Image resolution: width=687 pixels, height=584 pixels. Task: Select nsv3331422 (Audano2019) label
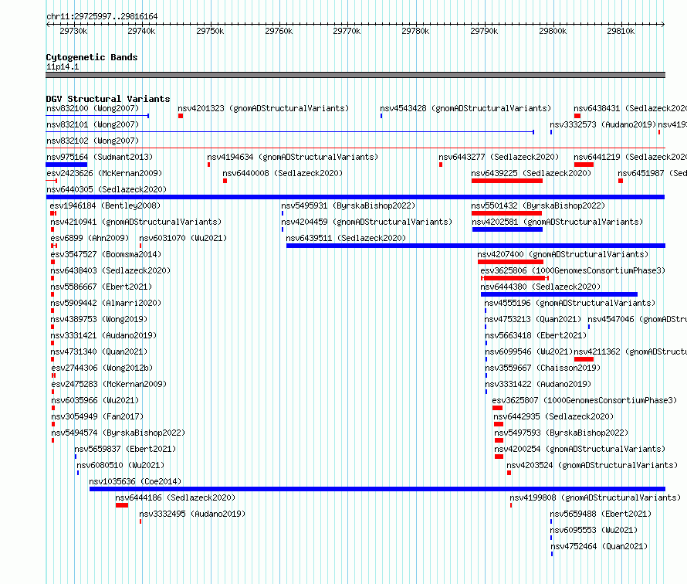[x=538, y=384]
